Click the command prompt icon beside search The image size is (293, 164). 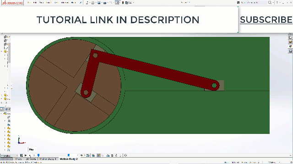[238, 2]
